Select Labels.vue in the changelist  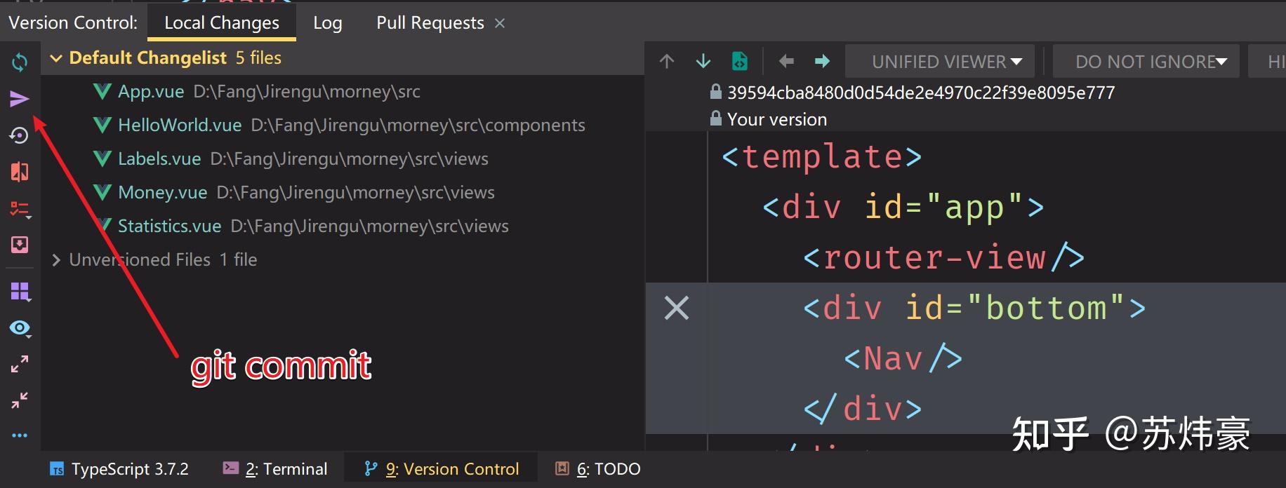point(159,159)
